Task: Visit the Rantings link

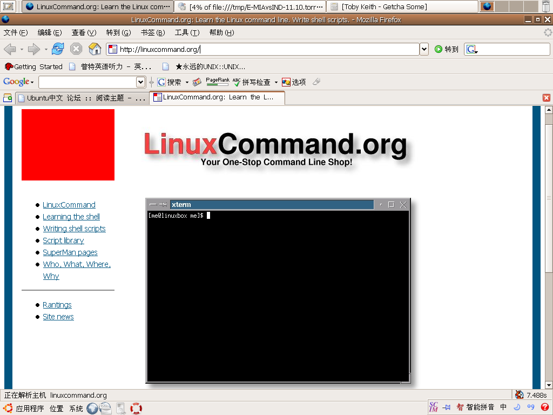Action: pos(57,305)
